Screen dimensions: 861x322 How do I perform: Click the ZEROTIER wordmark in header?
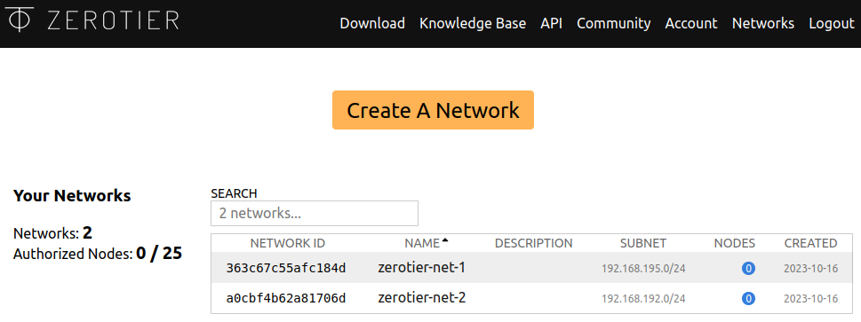point(113,20)
